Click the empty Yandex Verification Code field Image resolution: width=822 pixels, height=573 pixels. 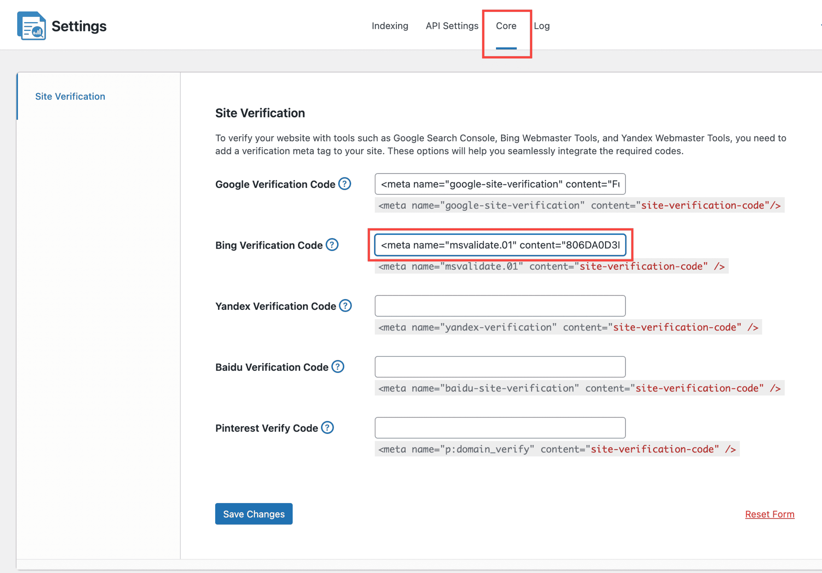pyautogui.click(x=500, y=306)
